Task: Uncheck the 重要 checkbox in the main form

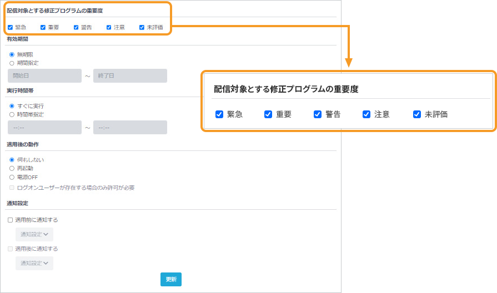Action: 43,27
